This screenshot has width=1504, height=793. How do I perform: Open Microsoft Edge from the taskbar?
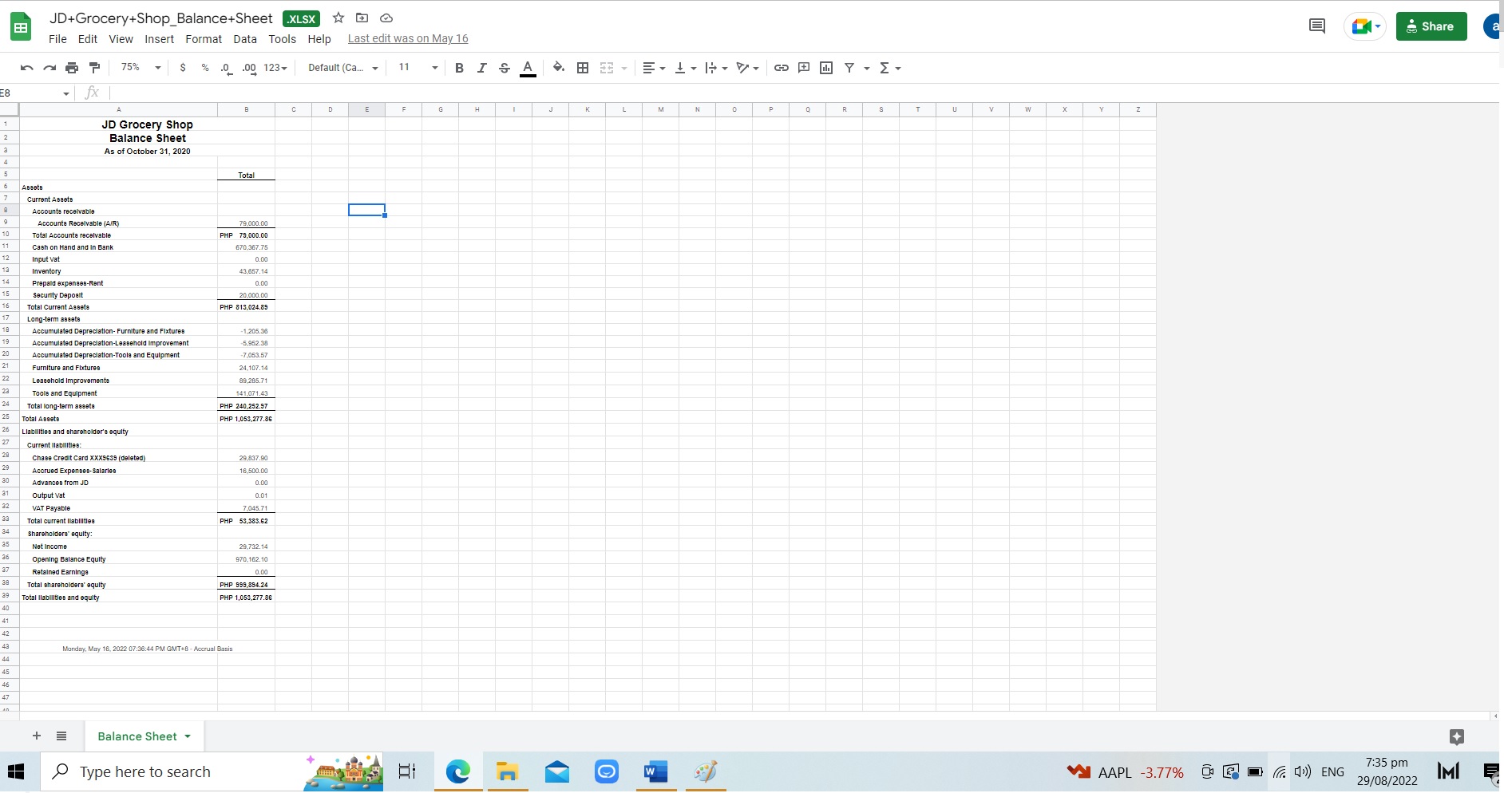coord(458,771)
